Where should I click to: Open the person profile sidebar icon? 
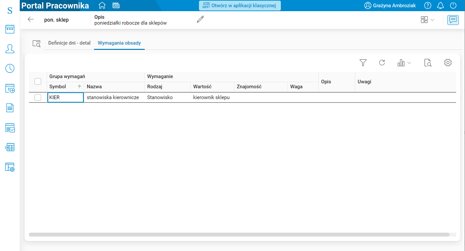(x=10, y=49)
